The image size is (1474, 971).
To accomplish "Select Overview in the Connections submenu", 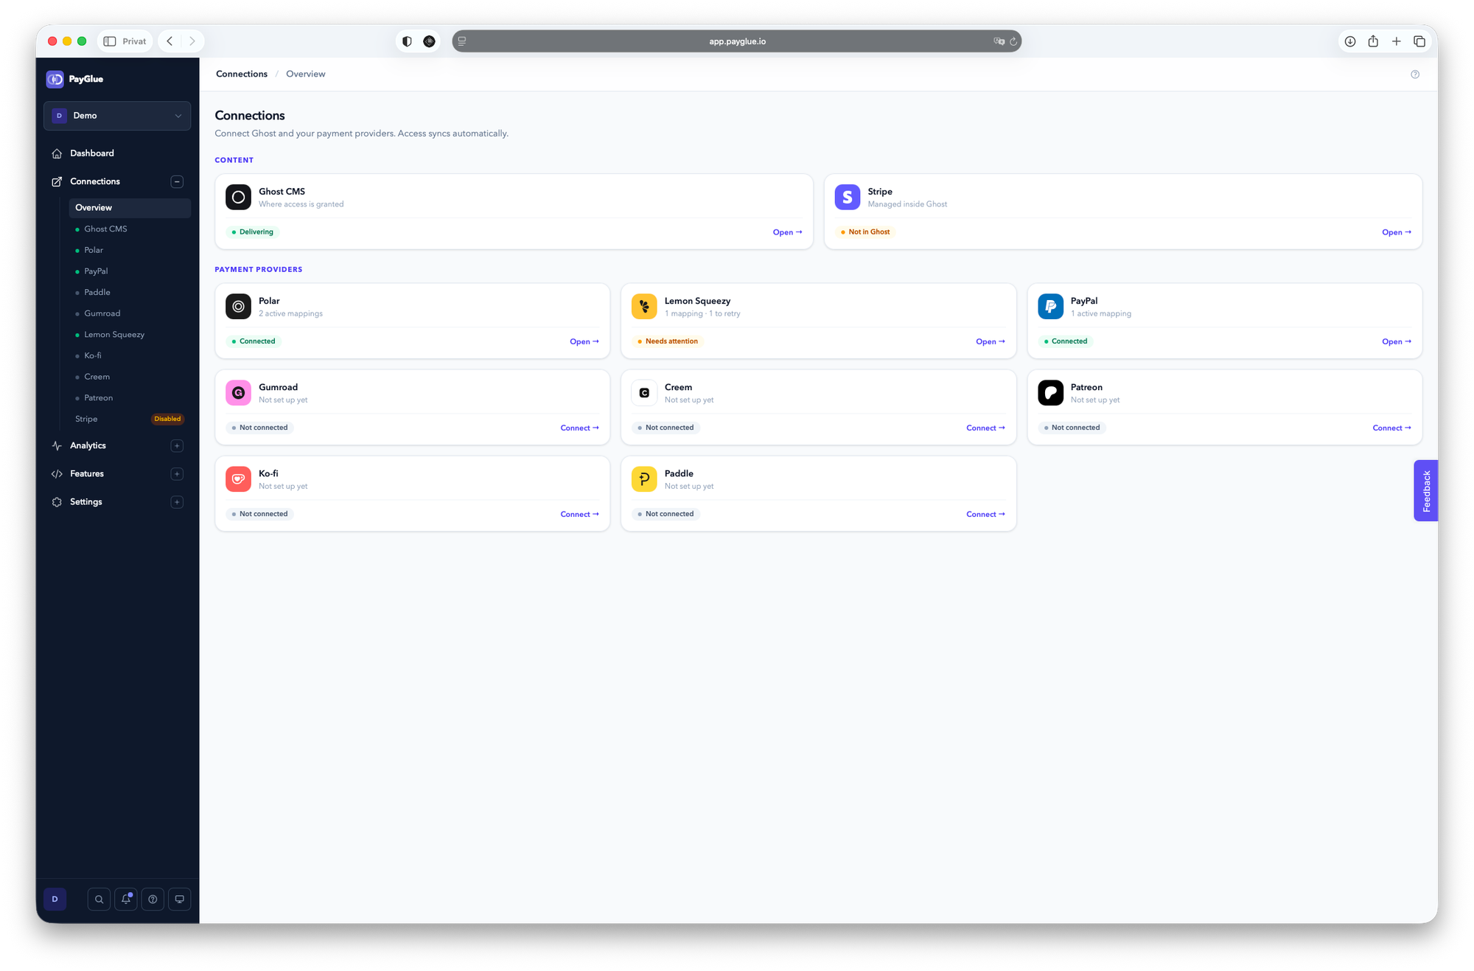I will [x=130, y=208].
